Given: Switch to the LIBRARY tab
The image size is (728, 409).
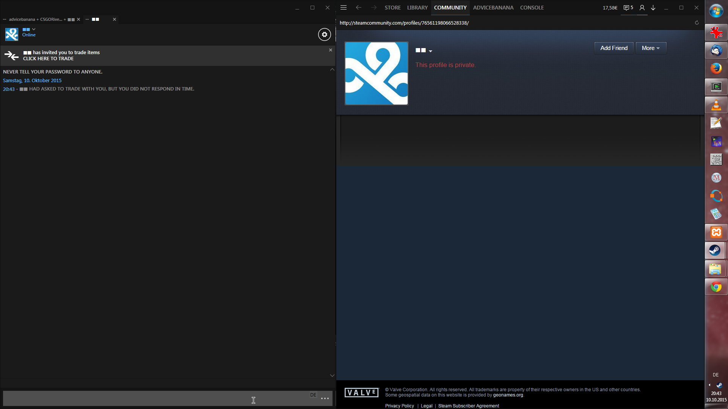Looking at the screenshot, I should pos(417,8).
